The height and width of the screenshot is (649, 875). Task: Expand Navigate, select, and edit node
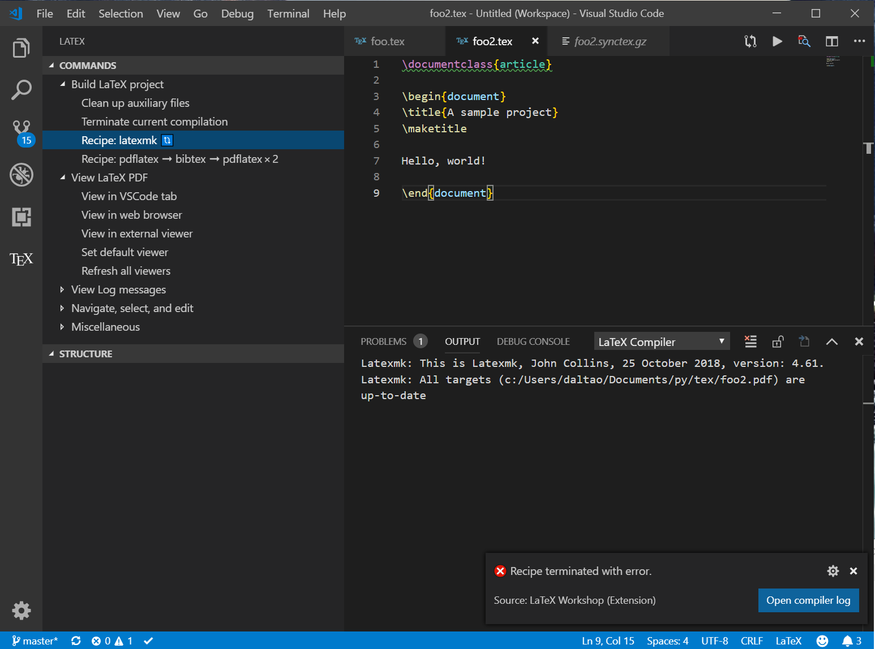(62, 308)
